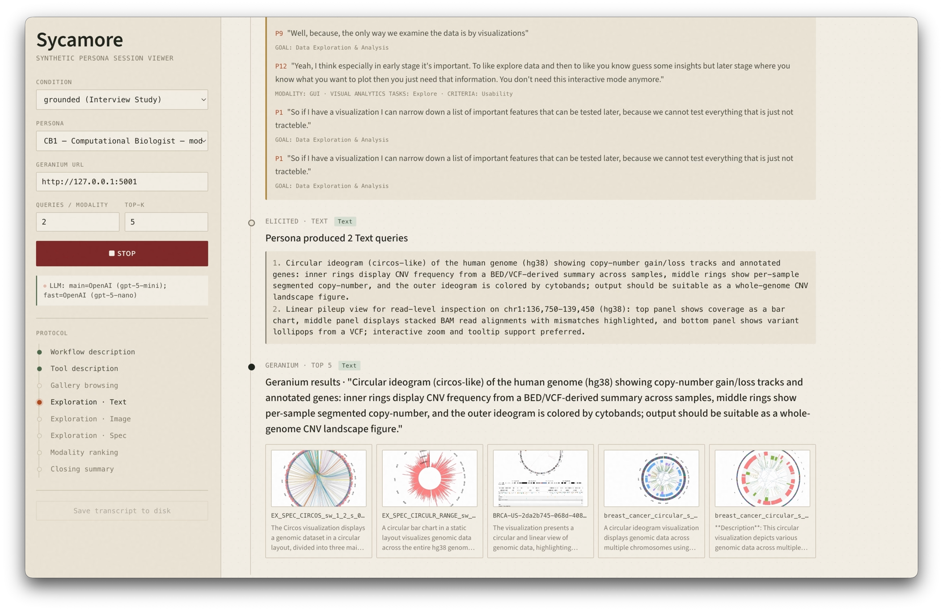Select Gallery browsing protocol step
The width and height of the screenshot is (943, 611).
[x=84, y=385]
